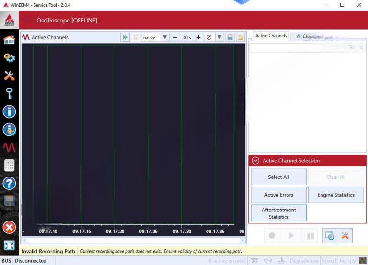The height and width of the screenshot is (265, 368).
Task: Click the Select All button
Action: click(278, 177)
